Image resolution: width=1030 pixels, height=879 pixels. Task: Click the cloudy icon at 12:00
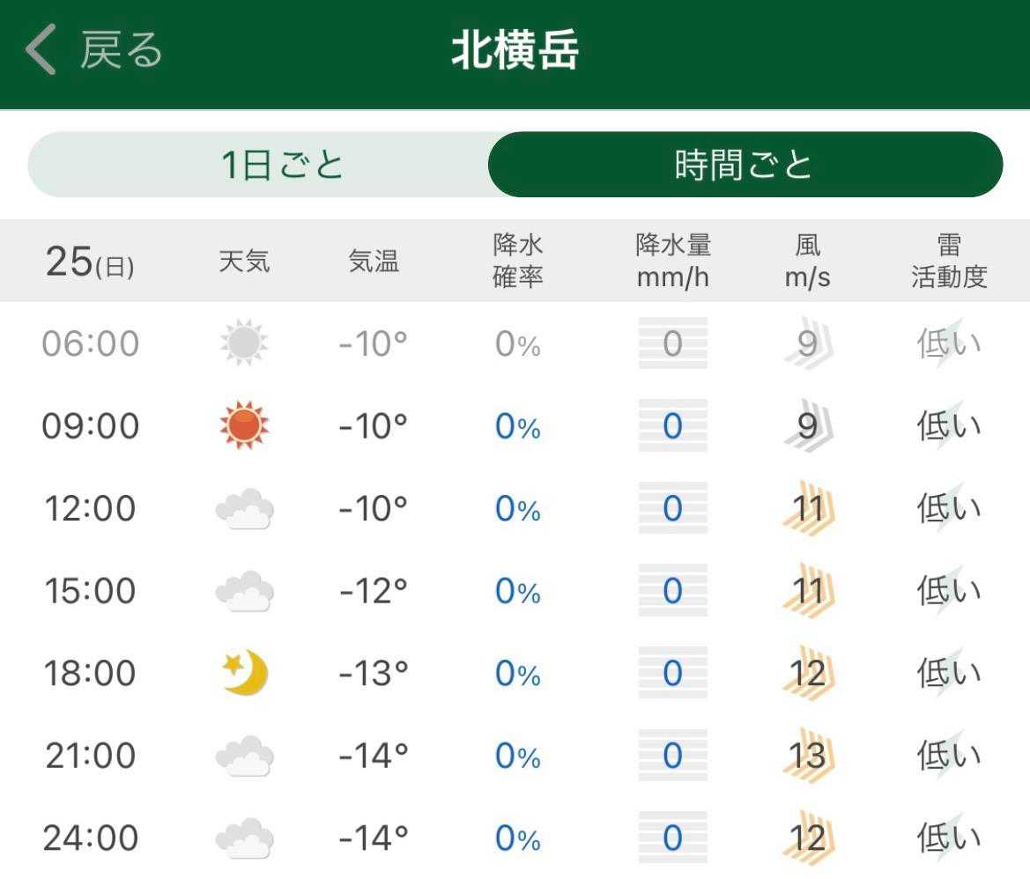(244, 509)
